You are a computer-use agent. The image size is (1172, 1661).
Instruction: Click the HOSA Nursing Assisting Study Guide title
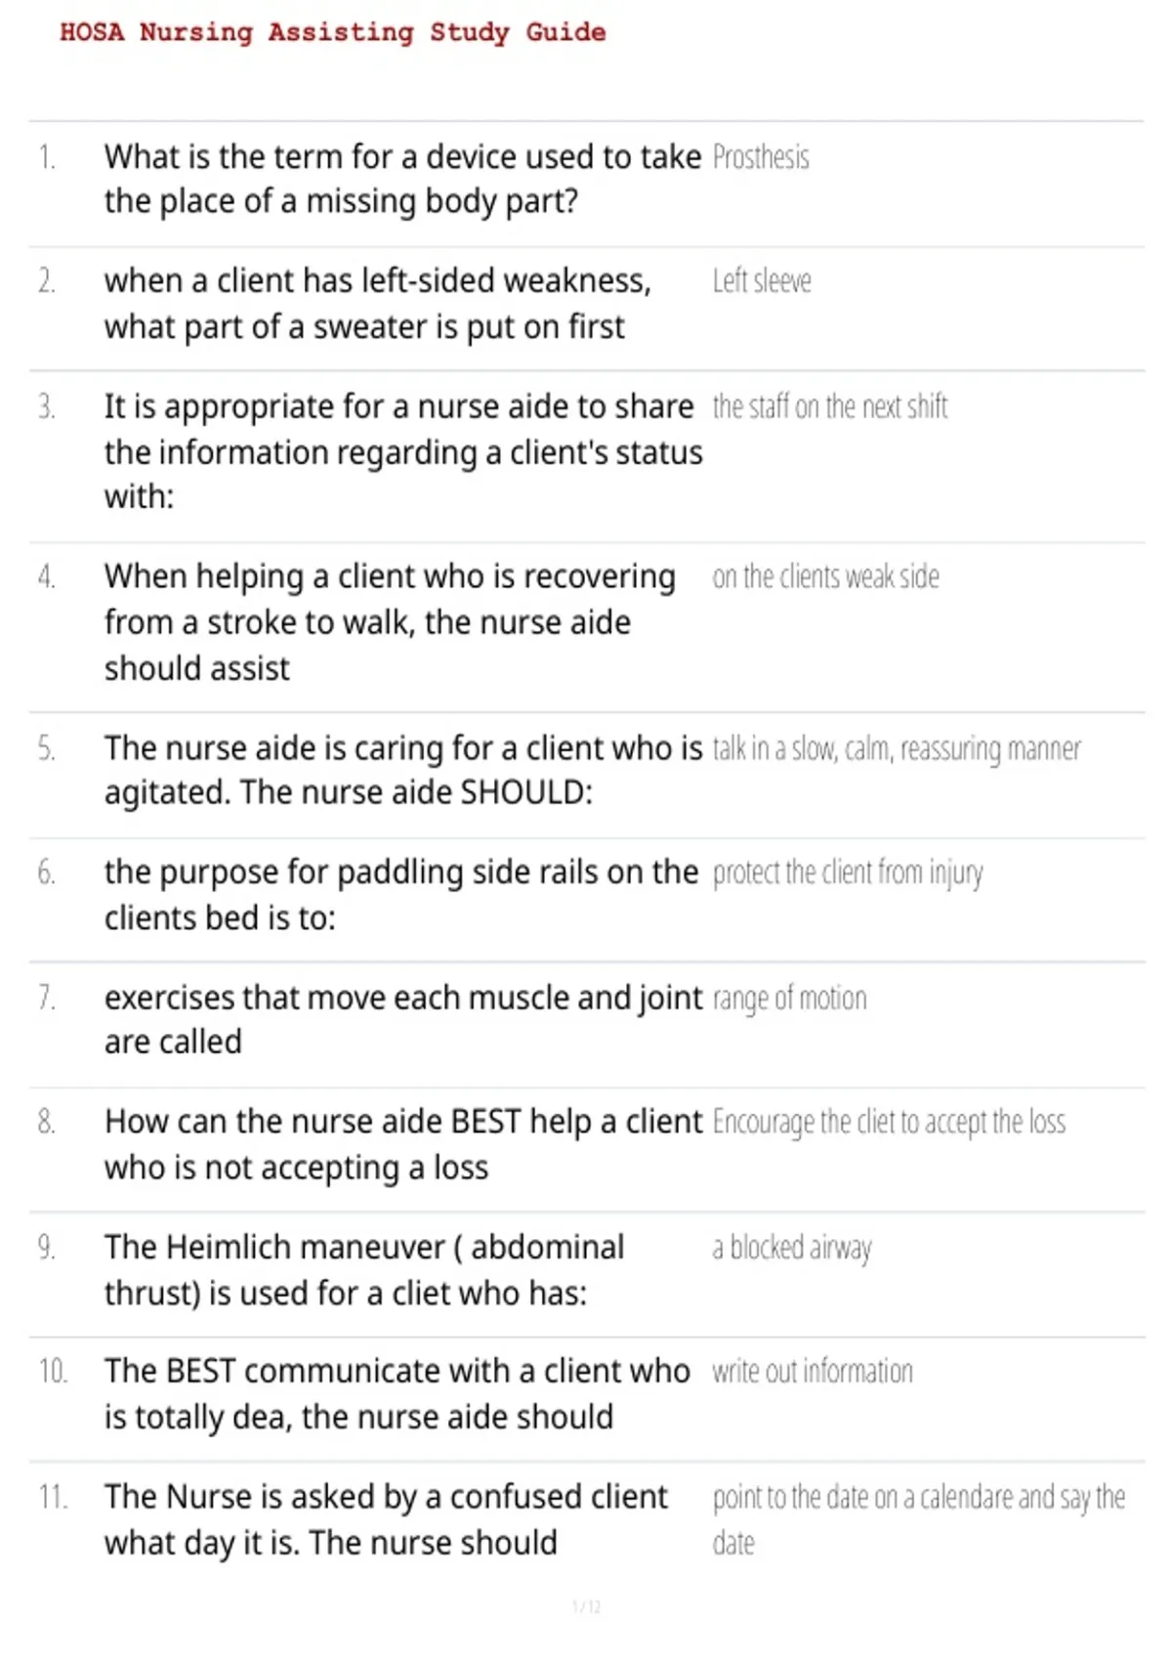click(332, 32)
